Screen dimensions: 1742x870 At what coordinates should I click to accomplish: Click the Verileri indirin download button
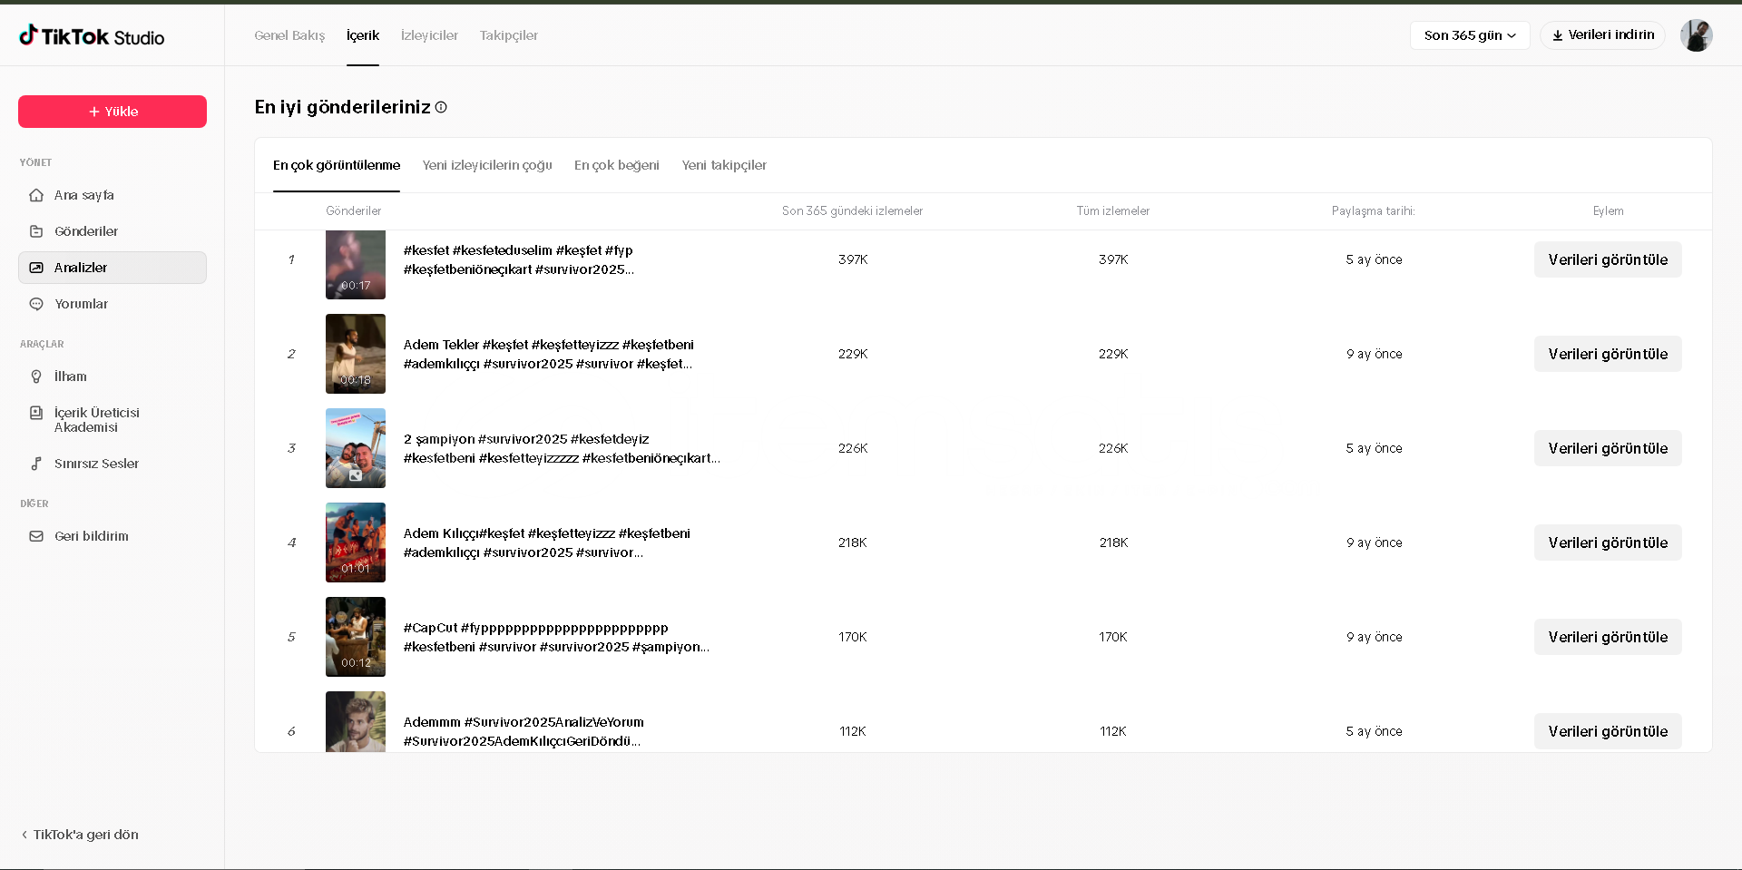(1602, 35)
